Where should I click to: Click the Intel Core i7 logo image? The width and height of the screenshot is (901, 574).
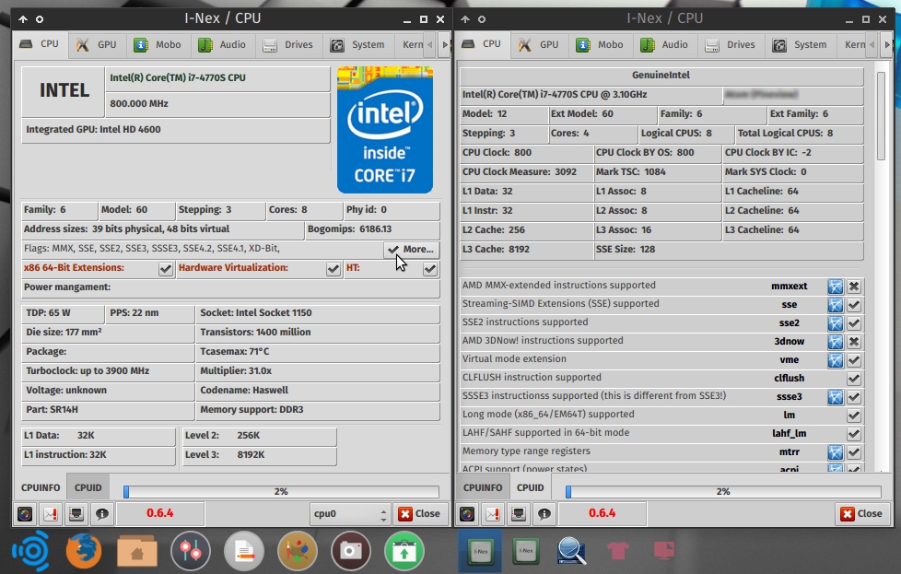(x=385, y=130)
